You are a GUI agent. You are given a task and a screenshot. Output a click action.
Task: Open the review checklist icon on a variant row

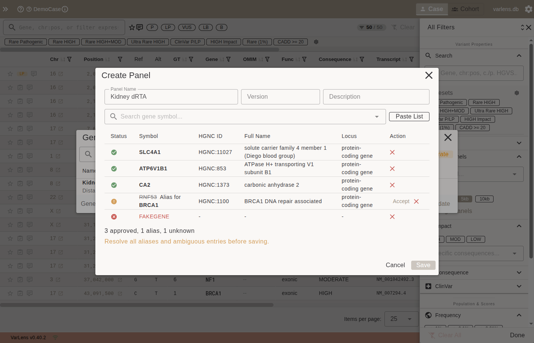[x=20, y=87]
